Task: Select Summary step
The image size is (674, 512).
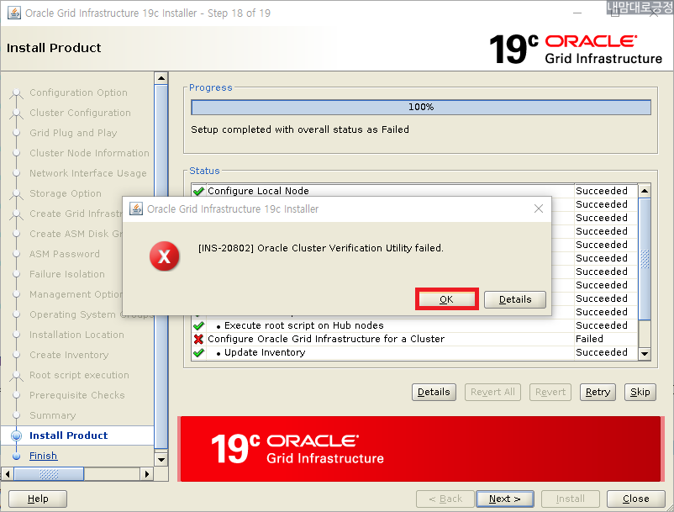Action: [x=52, y=415]
